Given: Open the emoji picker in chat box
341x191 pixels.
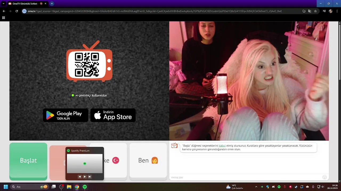Looking at the screenshot, I should click(x=324, y=177).
